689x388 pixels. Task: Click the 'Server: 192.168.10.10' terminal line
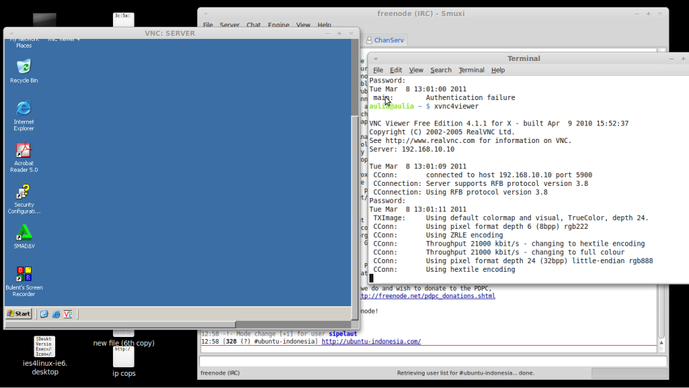pyautogui.click(x=412, y=149)
